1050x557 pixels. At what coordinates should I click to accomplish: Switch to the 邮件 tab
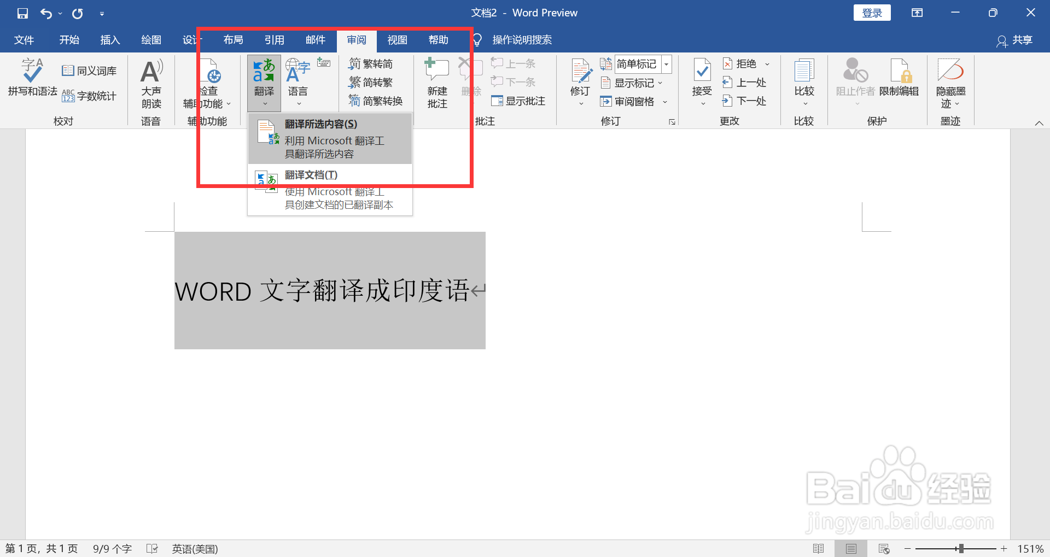point(316,40)
